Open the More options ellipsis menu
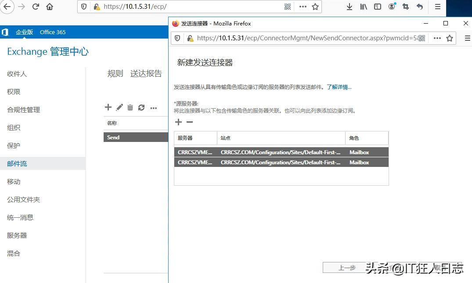Screen dimensions: 472x283 pyautogui.click(x=153, y=107)
